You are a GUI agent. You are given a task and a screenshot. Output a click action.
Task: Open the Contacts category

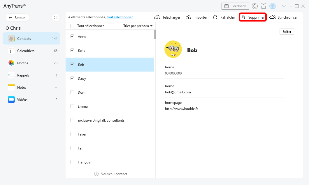[x=31, y=38]
